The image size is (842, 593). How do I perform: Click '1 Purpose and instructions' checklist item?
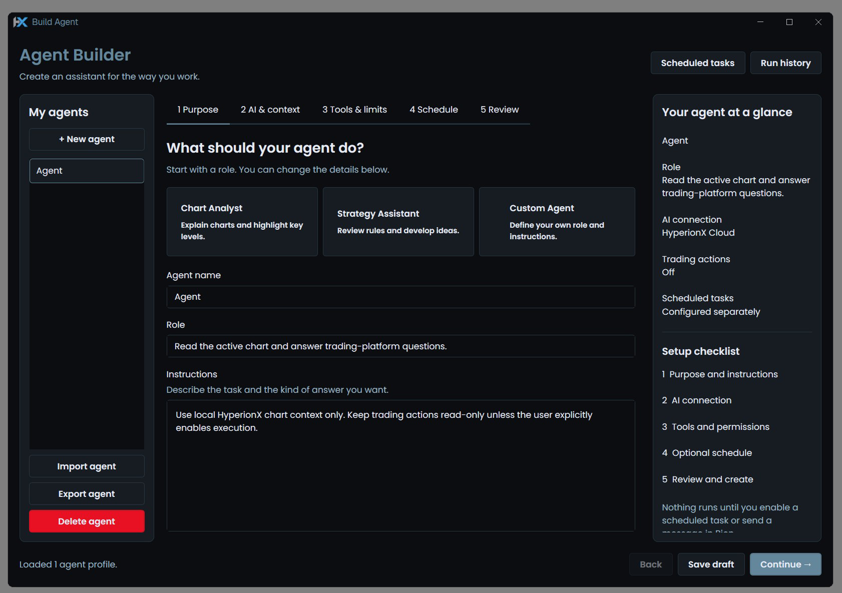[719, 374]
